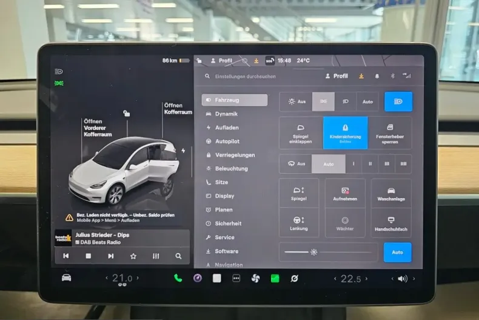The width and height of the screenshot is (479, 320).
Task: Open Profil dropdown in settings header
Action: click(337, 76)
